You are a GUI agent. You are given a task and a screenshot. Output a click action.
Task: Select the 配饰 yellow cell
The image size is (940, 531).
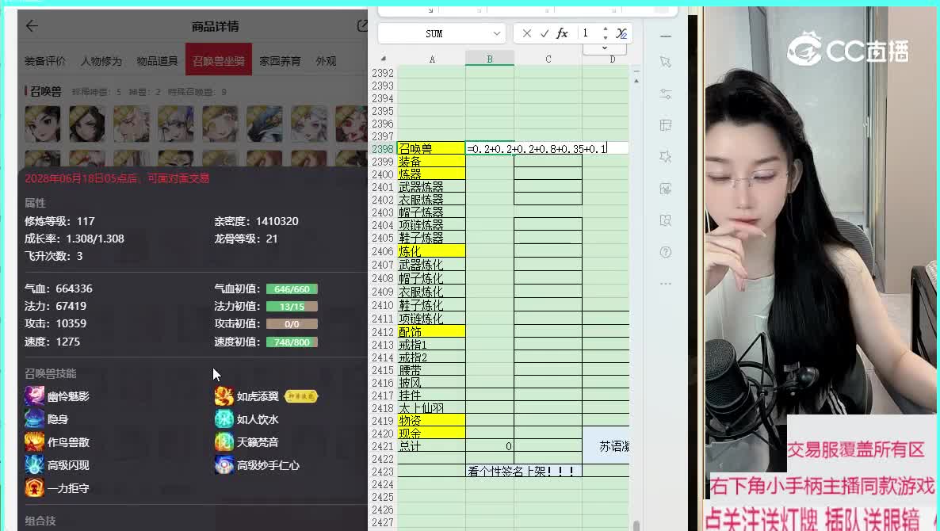432,331
